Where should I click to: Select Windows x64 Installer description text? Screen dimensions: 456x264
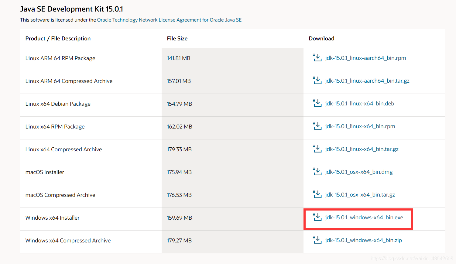(x=53, y=218)
